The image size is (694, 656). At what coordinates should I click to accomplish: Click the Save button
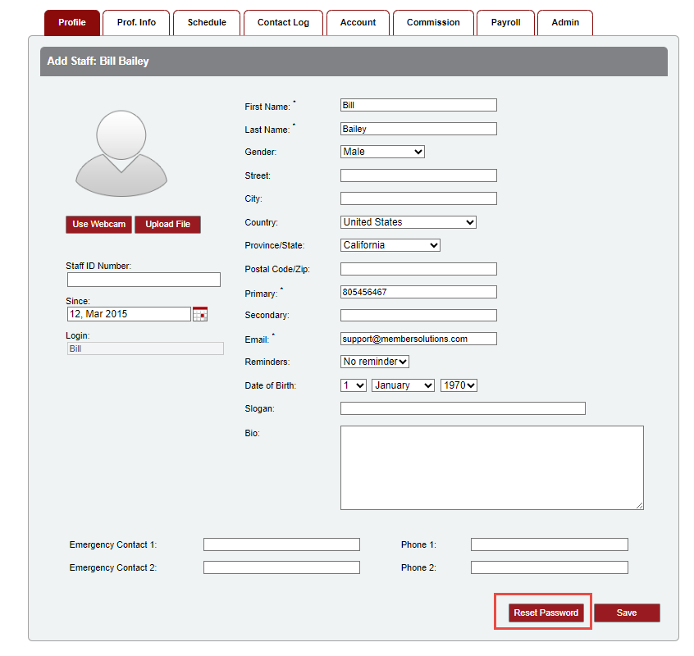point(627,613)
